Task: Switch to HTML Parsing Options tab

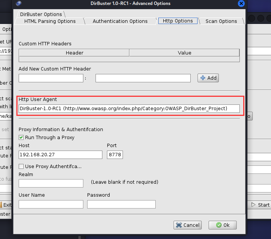Action: [50, 21]
